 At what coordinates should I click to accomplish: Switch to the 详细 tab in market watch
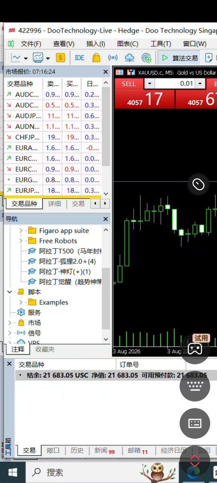[x=55, y=204]
